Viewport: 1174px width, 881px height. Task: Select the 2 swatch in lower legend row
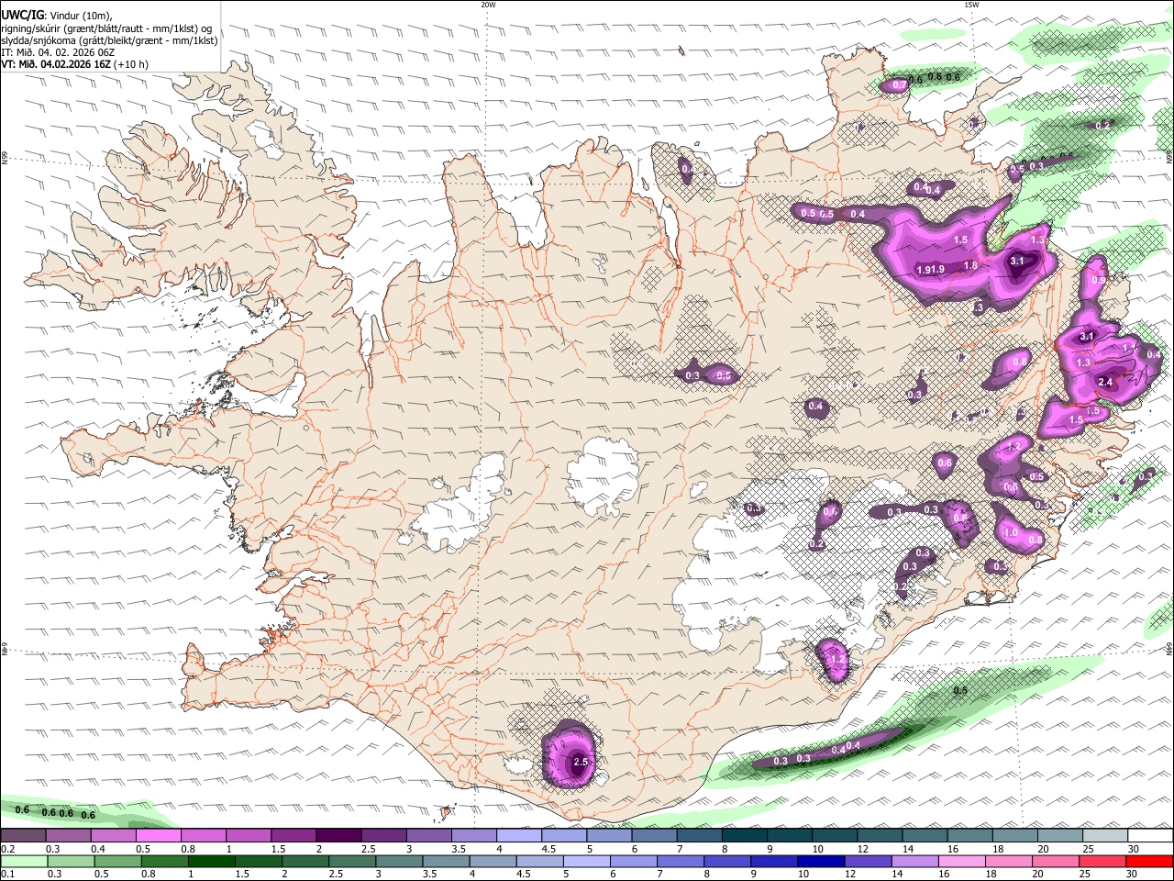[305, 862]
